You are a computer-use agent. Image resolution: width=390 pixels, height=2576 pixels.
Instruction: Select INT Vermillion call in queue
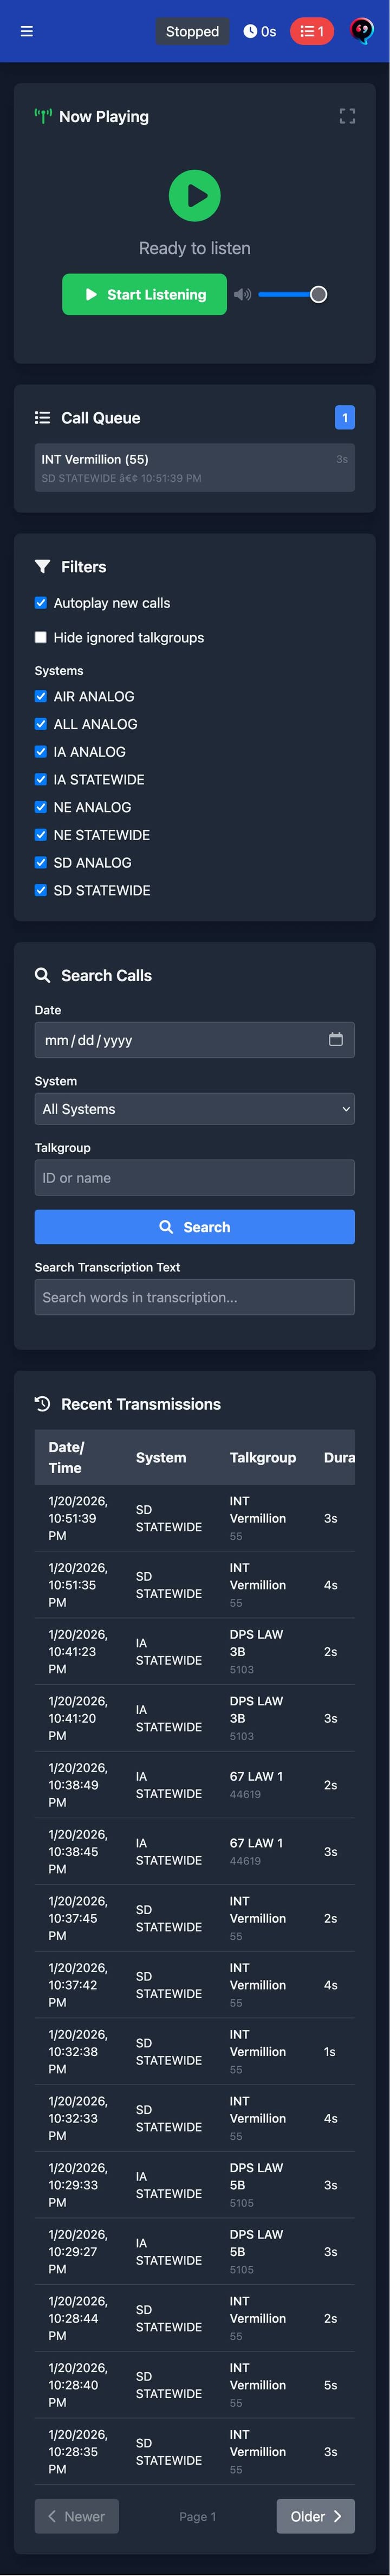pos(194,468)
